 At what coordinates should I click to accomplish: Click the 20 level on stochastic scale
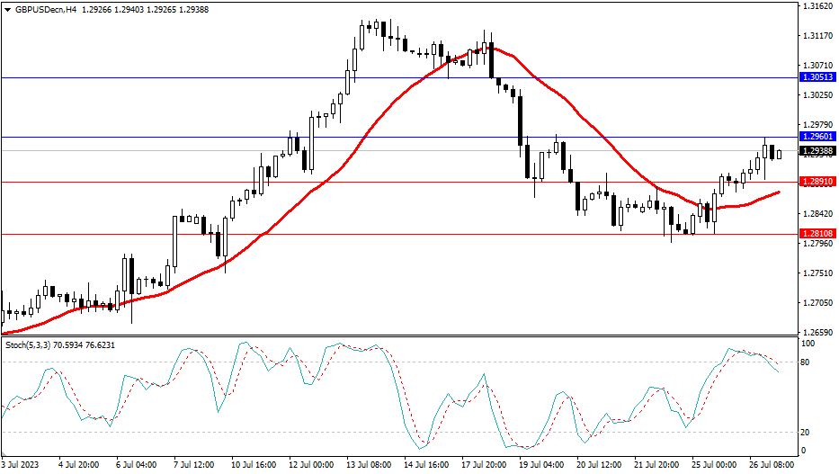point(808,432)
